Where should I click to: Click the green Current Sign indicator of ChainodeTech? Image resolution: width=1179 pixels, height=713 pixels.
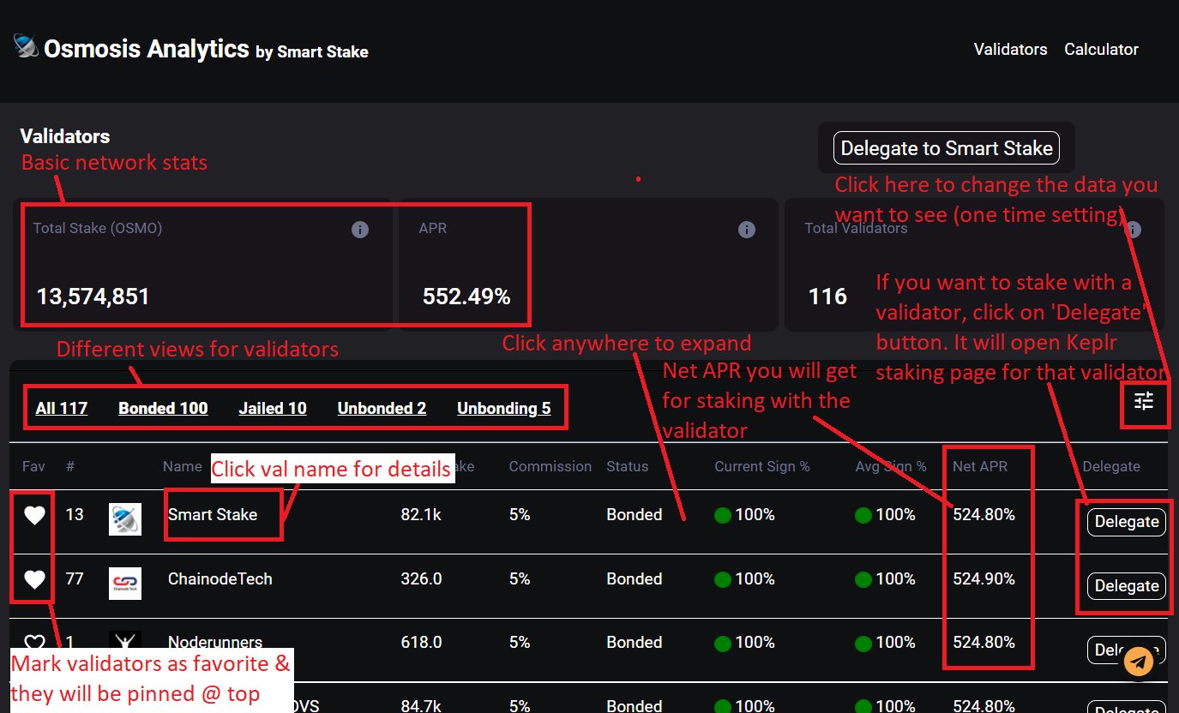coord(723,579)
